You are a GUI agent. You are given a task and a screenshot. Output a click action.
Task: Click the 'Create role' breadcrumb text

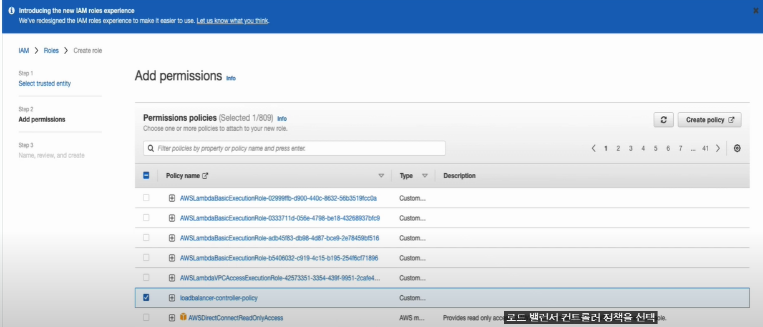(x=88, y=50)
